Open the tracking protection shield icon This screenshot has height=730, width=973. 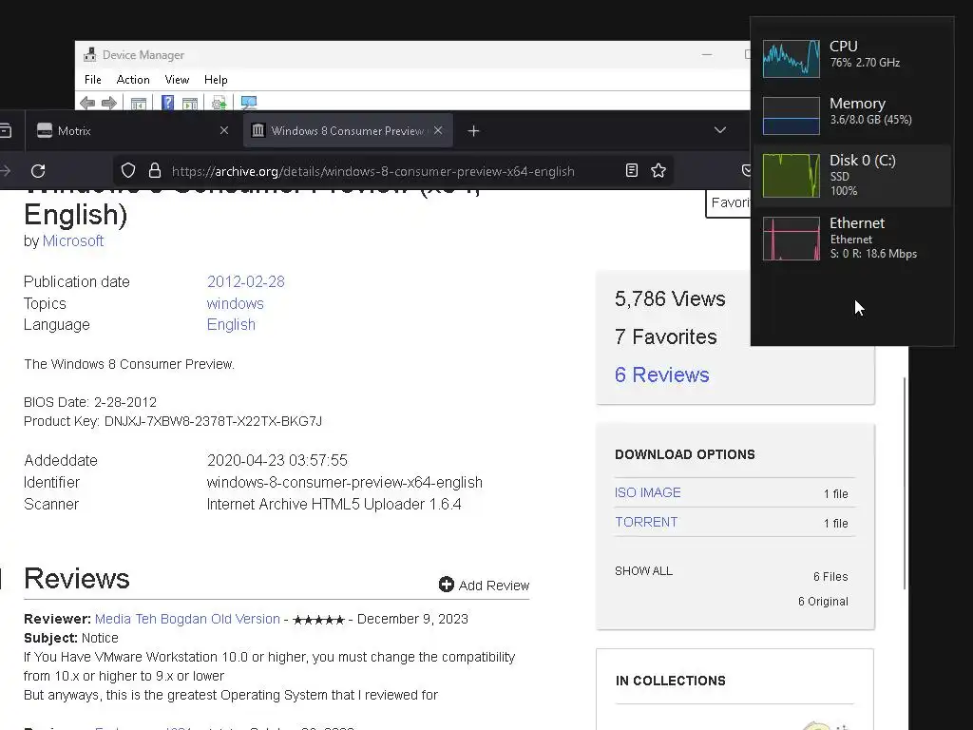click(x=128, y=171)
